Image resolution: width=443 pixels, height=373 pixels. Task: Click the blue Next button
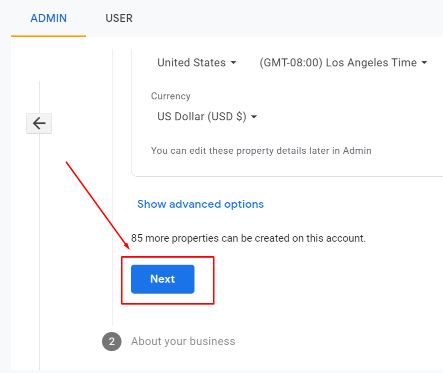pos(162,279)
